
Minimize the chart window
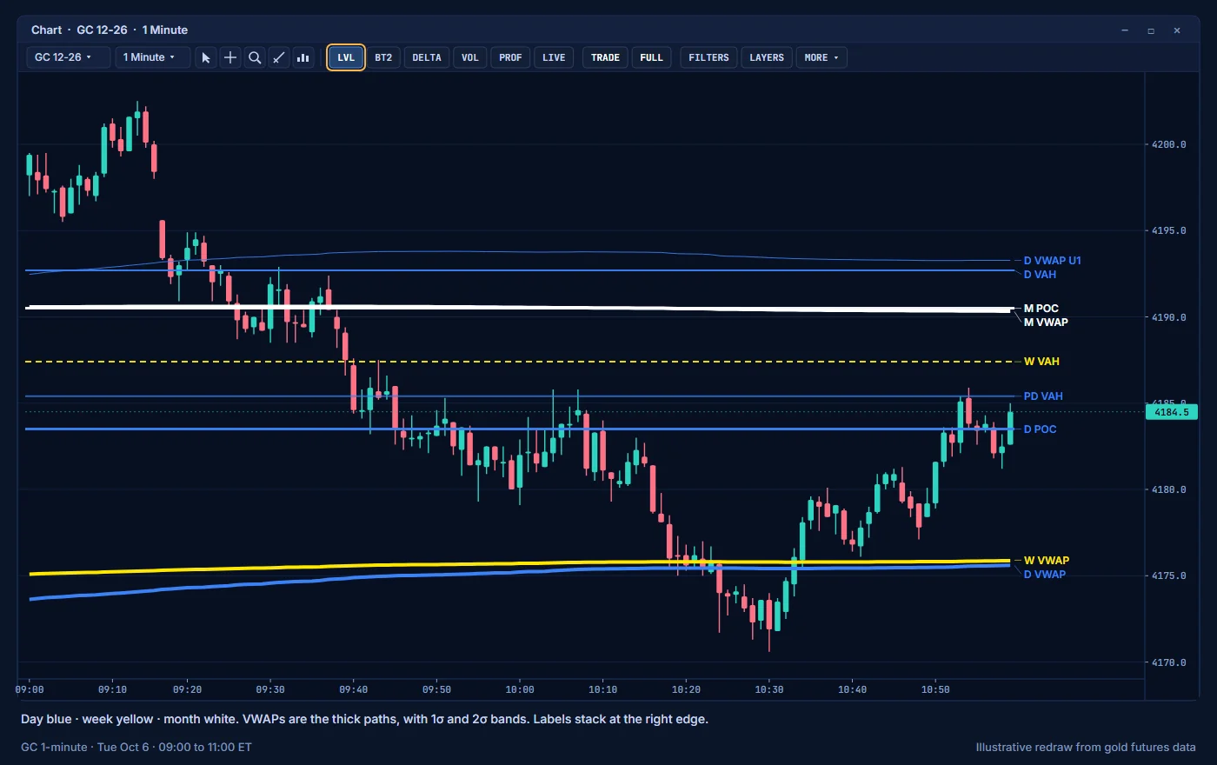[x=1125, y=30]
